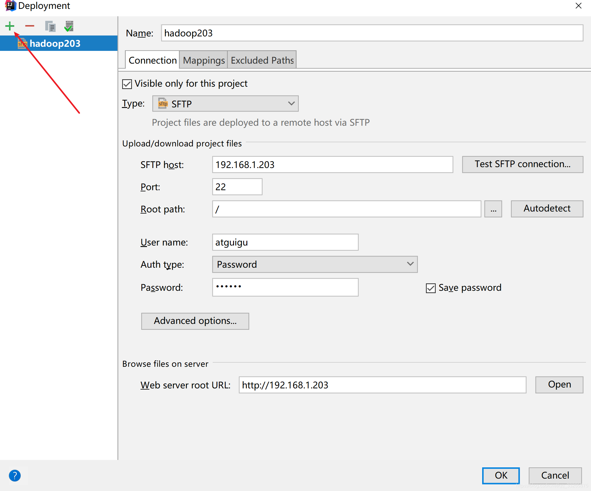
Task: Switch to the Mappings tab
Action: 203,60
